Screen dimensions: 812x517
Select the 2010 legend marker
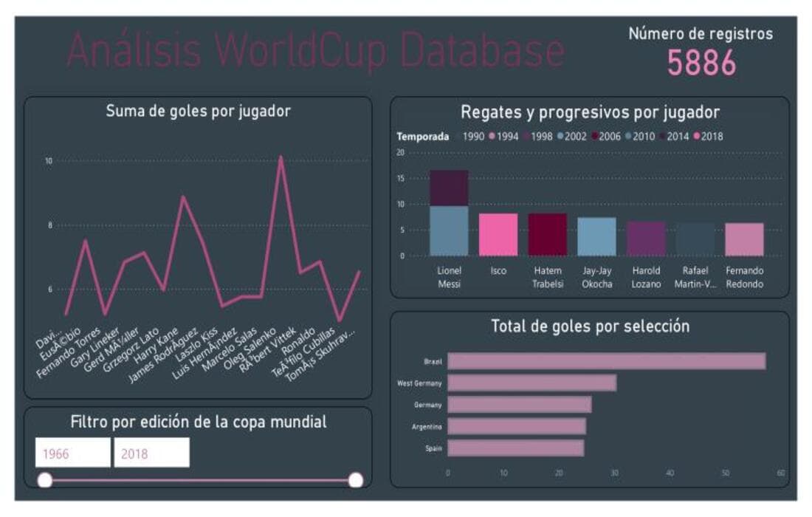point(628,136)
